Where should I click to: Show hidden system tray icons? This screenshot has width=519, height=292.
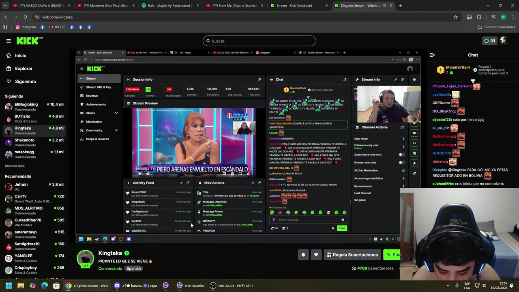(448, 286)
